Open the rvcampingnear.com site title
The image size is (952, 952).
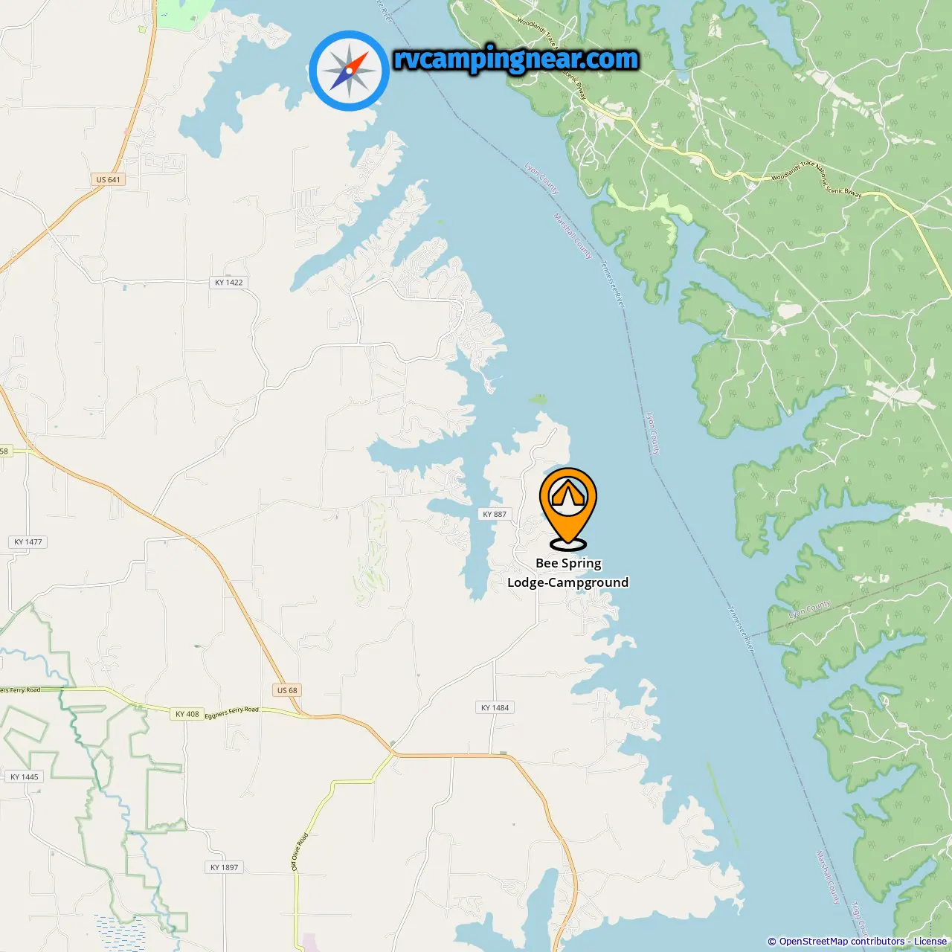pos(516,59)
